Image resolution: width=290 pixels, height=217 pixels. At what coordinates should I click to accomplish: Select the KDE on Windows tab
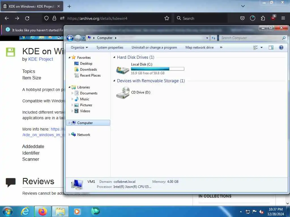click(x=32, y=6)
